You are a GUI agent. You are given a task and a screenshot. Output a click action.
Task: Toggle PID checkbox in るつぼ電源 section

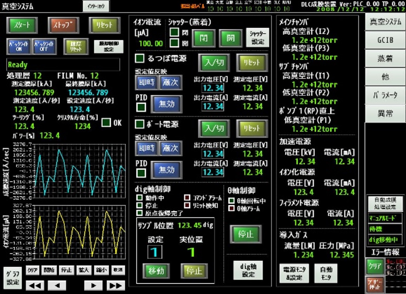141,107
